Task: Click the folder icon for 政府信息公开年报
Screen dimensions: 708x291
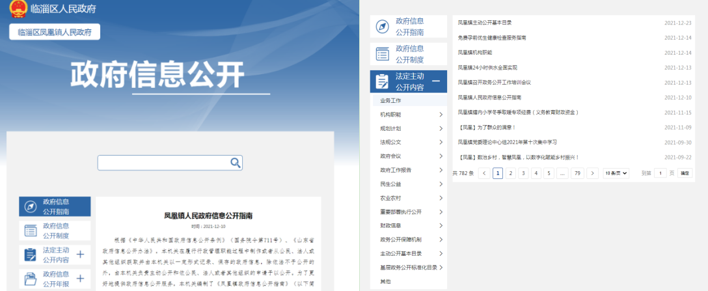Action: coord(30,279)
